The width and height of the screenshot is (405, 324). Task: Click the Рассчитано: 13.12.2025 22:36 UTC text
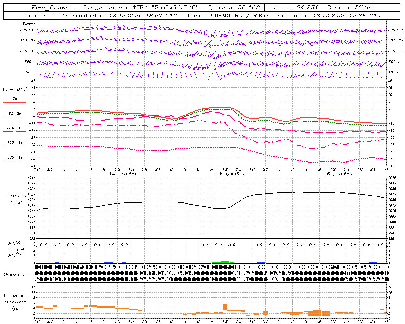click(x=328, y=16)
